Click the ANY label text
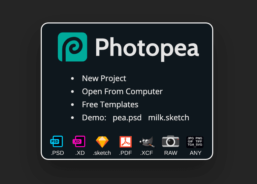The image size is (257, 184). [x=196, y=153]
